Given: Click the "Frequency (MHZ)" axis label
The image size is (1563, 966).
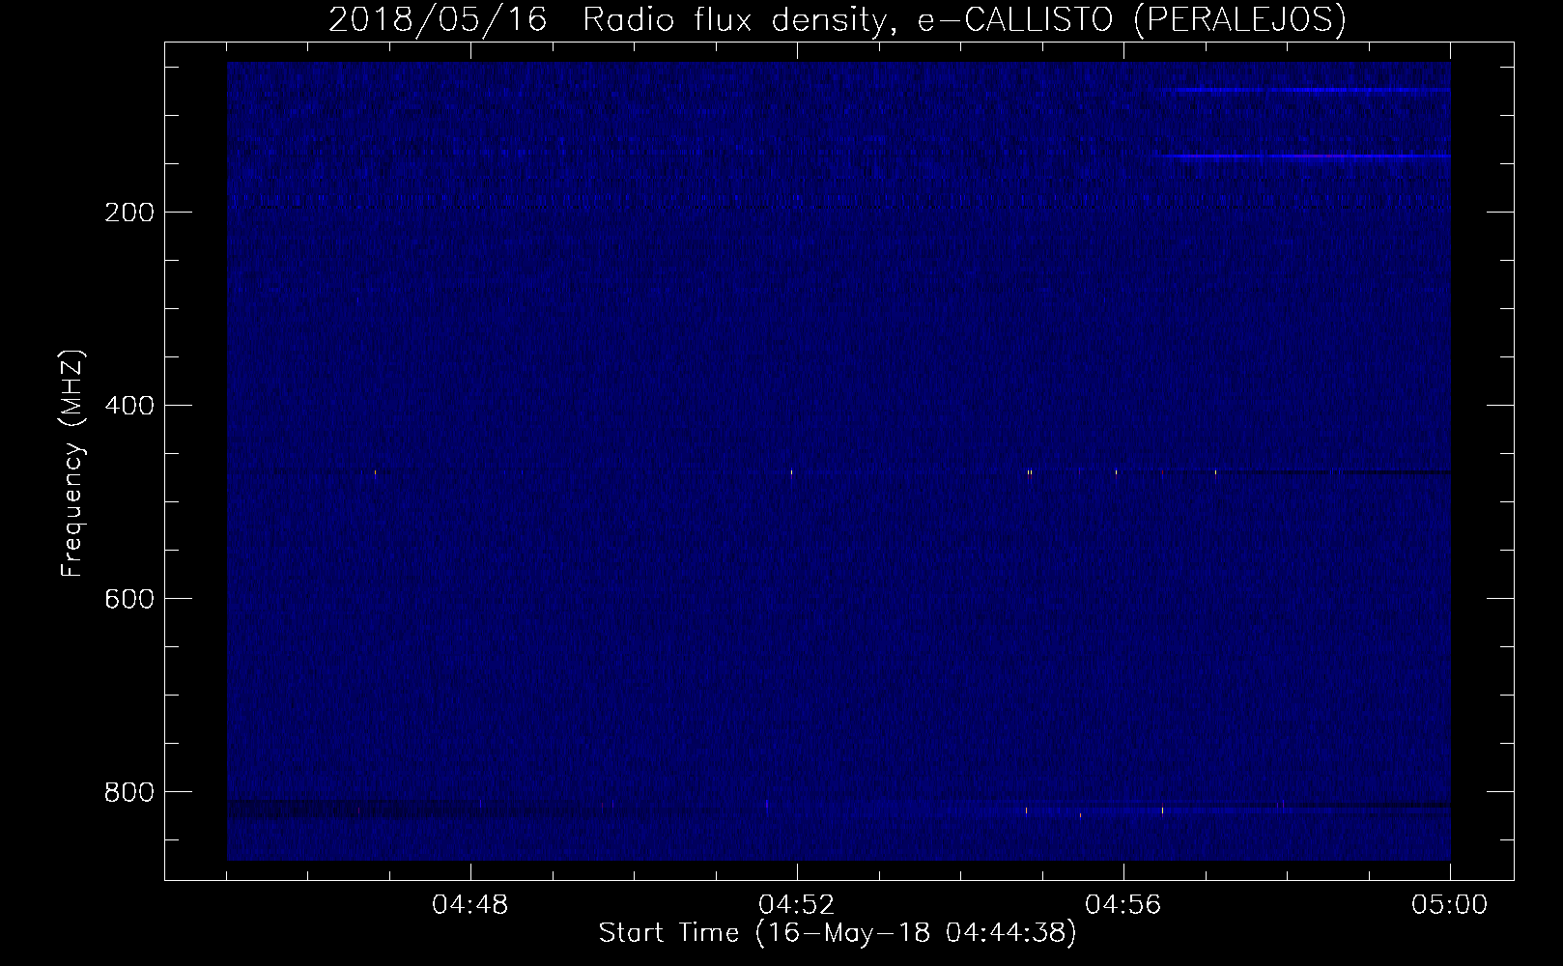Looking at the screenshot, I should (x=72, y=464).
